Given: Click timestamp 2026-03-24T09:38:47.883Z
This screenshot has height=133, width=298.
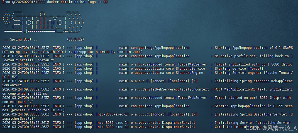Looking at the screenshot, I should [x=26, y=56].
